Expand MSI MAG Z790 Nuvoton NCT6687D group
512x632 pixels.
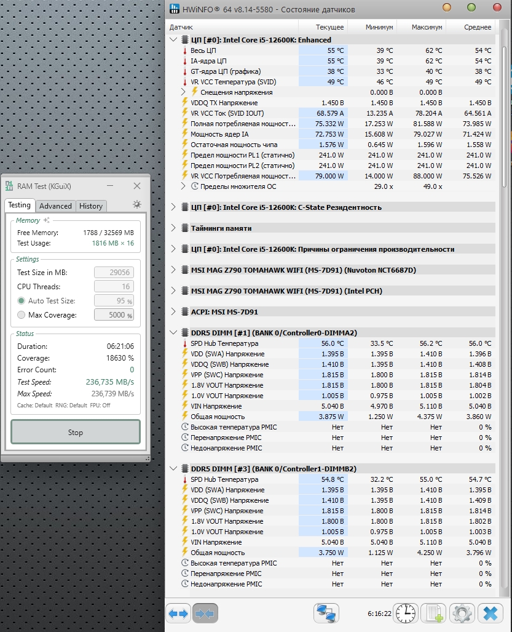click(x=173, y=270)
